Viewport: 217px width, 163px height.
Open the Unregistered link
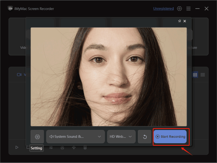pyautogui.click(x=163, y=8)
